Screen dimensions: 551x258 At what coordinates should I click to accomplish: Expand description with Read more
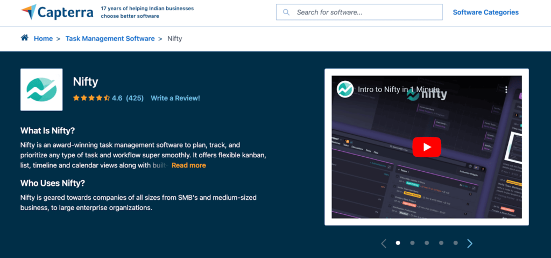pos(189,165)
